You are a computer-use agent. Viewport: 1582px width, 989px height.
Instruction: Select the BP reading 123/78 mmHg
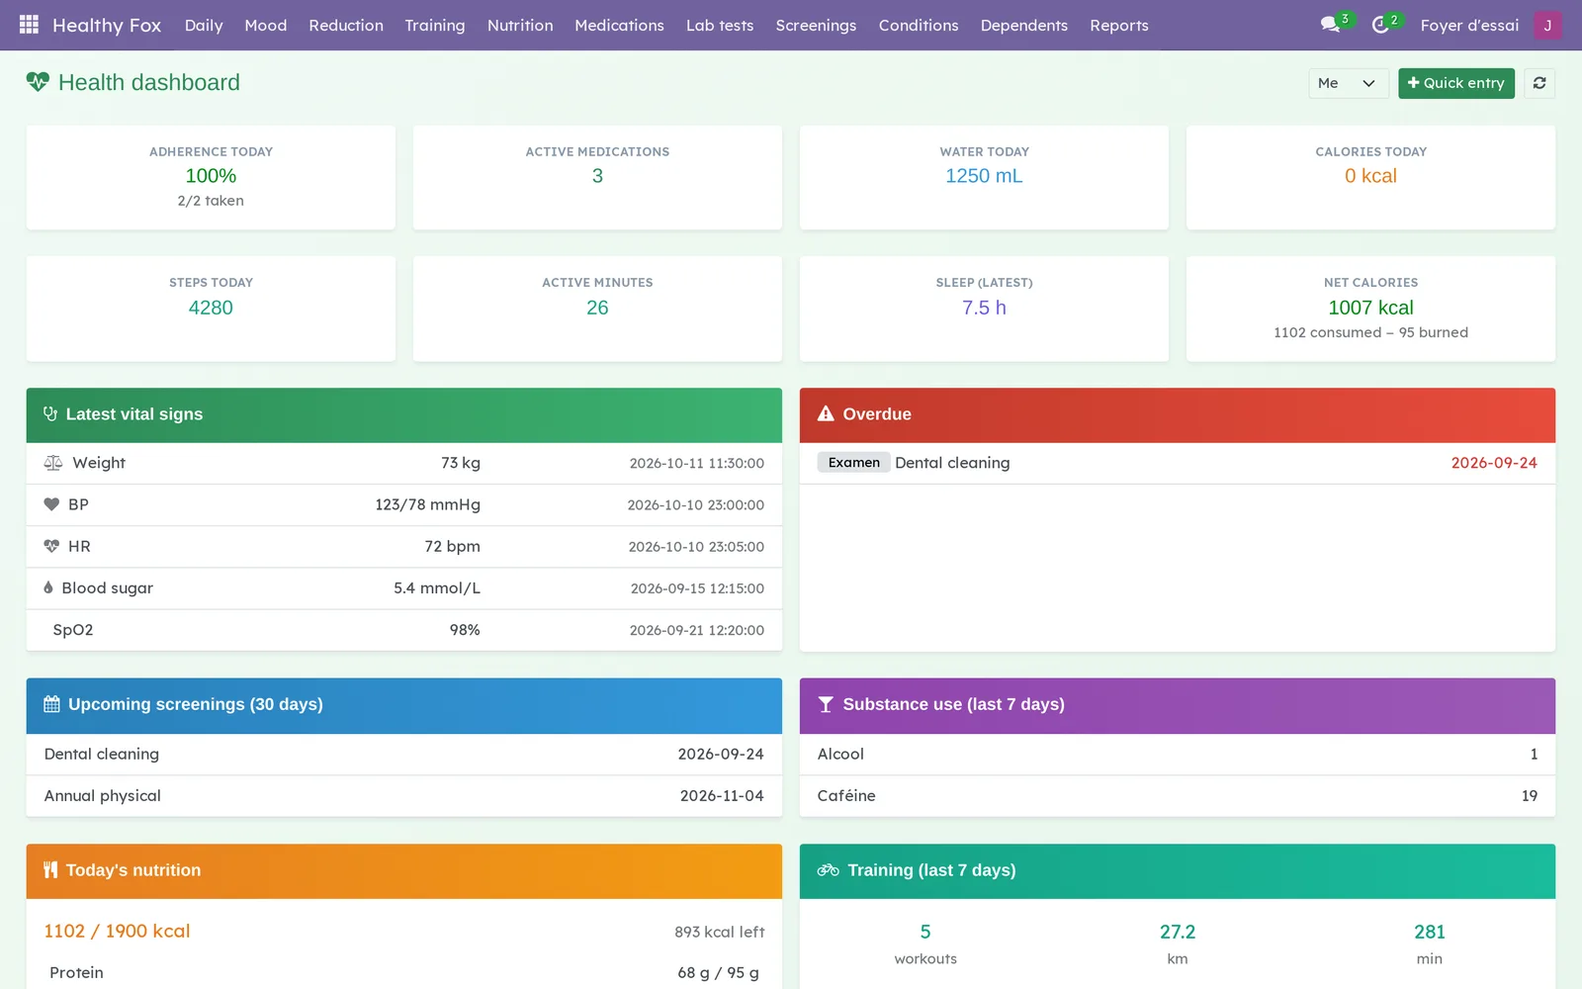[427, 504]
